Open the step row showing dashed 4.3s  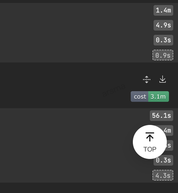[74, 175]
